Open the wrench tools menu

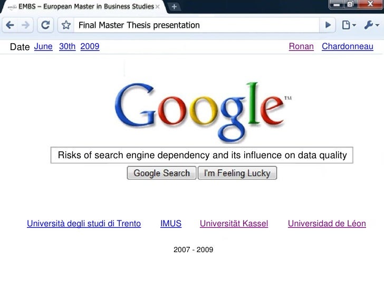(371, 25)
